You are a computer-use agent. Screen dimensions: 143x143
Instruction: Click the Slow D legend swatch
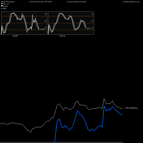pos(2,4)
